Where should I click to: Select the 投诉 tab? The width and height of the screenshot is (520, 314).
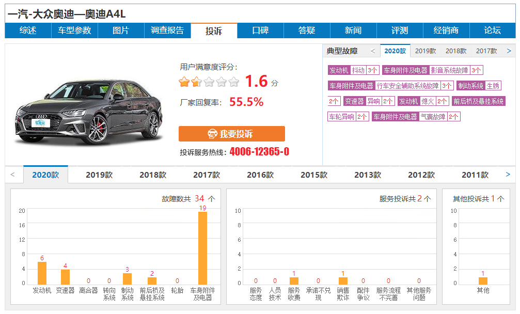(x=214, y=30)
